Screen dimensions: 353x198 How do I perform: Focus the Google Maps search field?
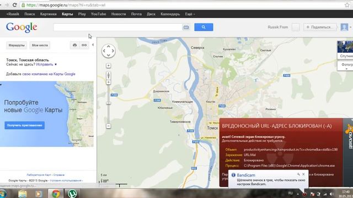[117, 27]
